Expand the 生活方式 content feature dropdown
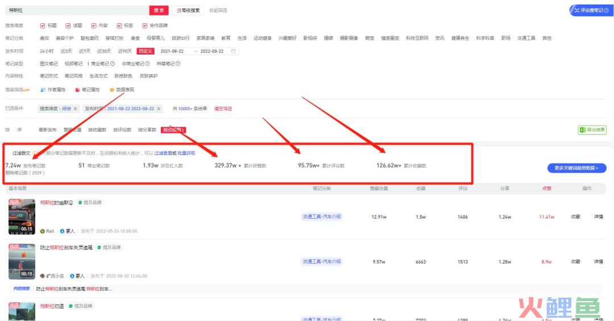614x321 pixels. [98, 76]
